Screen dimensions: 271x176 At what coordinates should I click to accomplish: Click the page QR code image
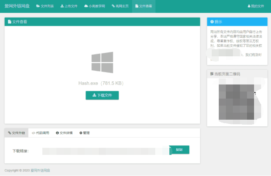[x=236, y=102]
